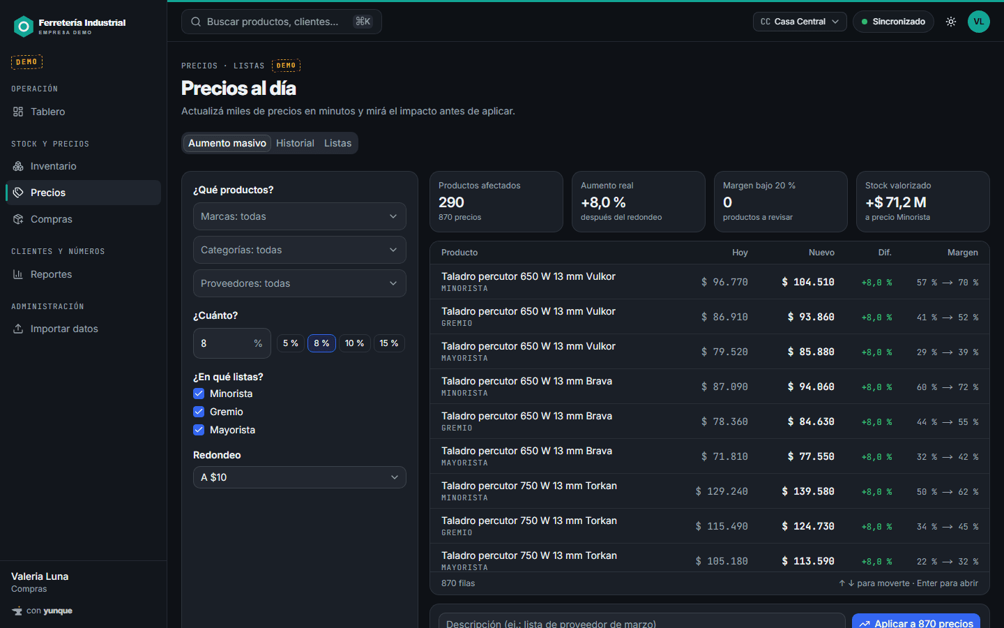The image size is (1004, 628).
Task: Select Taladro percutor 650 W Brava Gremio row
Action: [710, 421]
